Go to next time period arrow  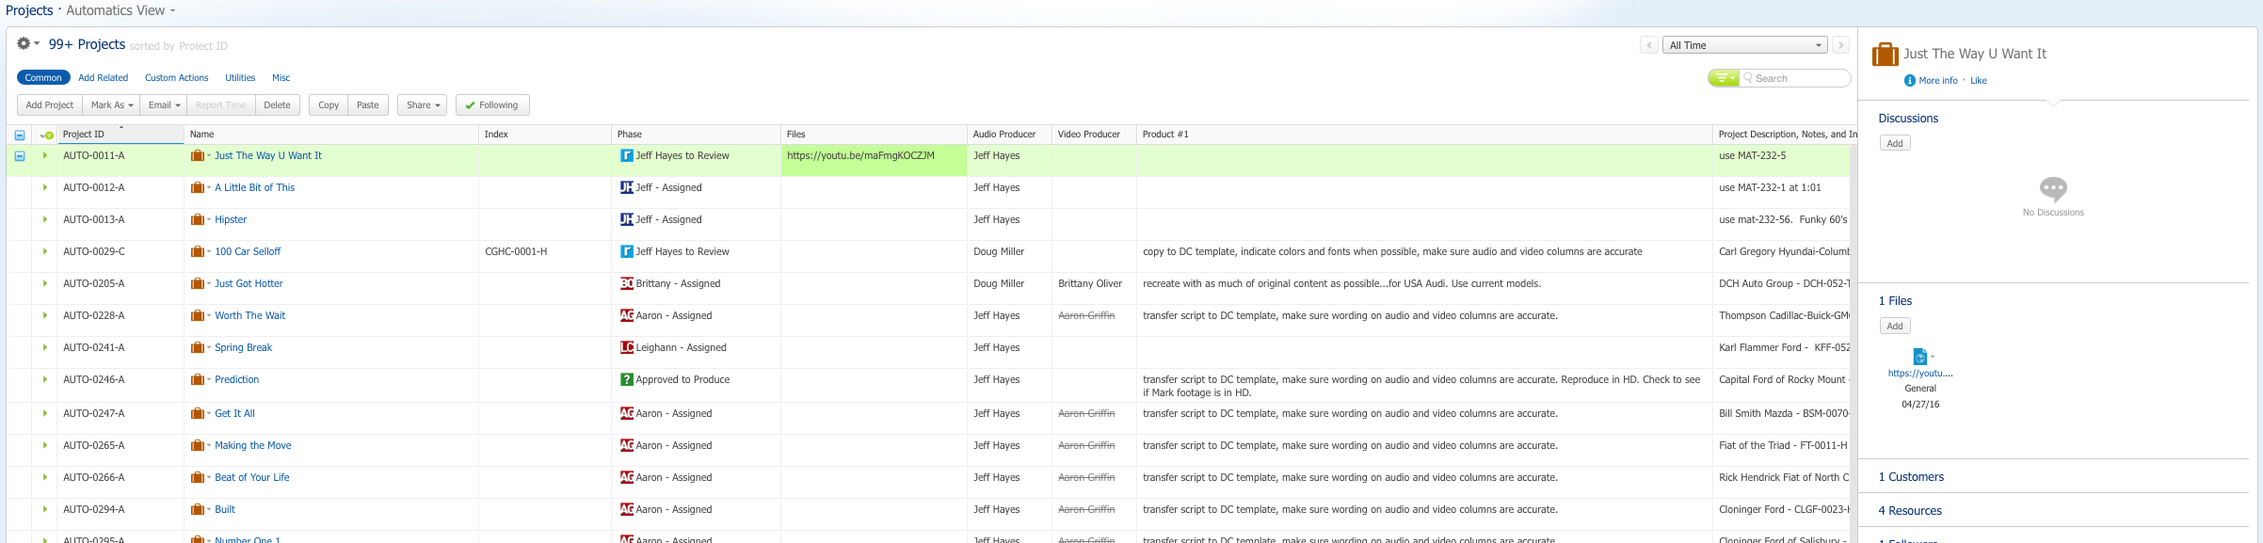tap(1840, 45)
